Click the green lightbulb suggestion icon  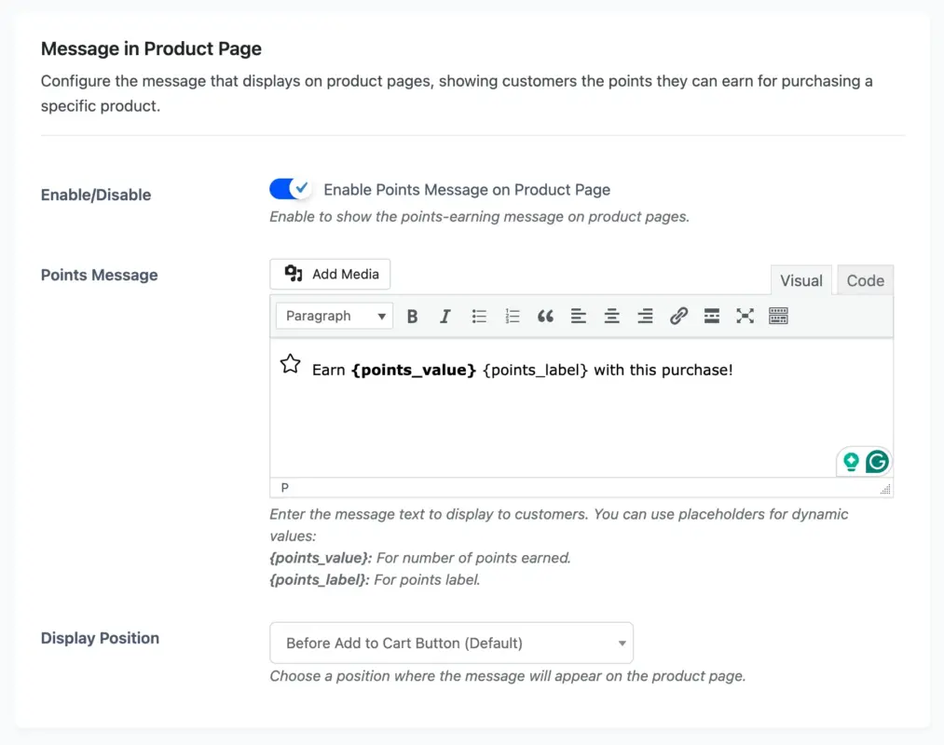tap(852, 462)
